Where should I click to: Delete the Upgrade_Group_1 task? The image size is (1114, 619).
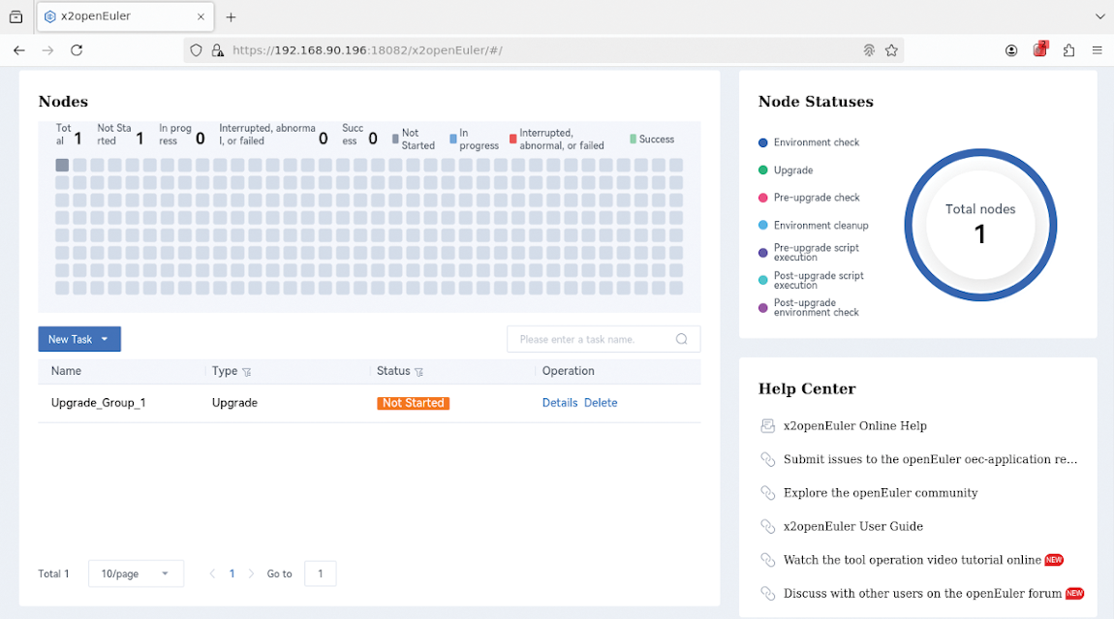(601, 403)
